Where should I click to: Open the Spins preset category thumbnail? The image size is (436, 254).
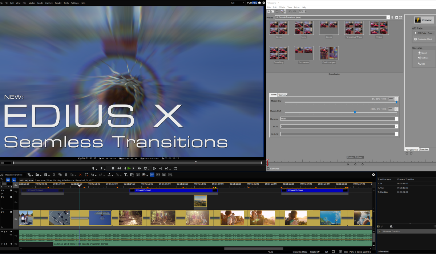pyautogui.click(x=304, y=28)
